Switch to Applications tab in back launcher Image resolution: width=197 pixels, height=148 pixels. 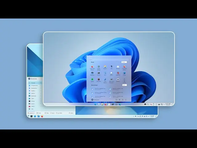pyautogui.click(x=31, y=113)
